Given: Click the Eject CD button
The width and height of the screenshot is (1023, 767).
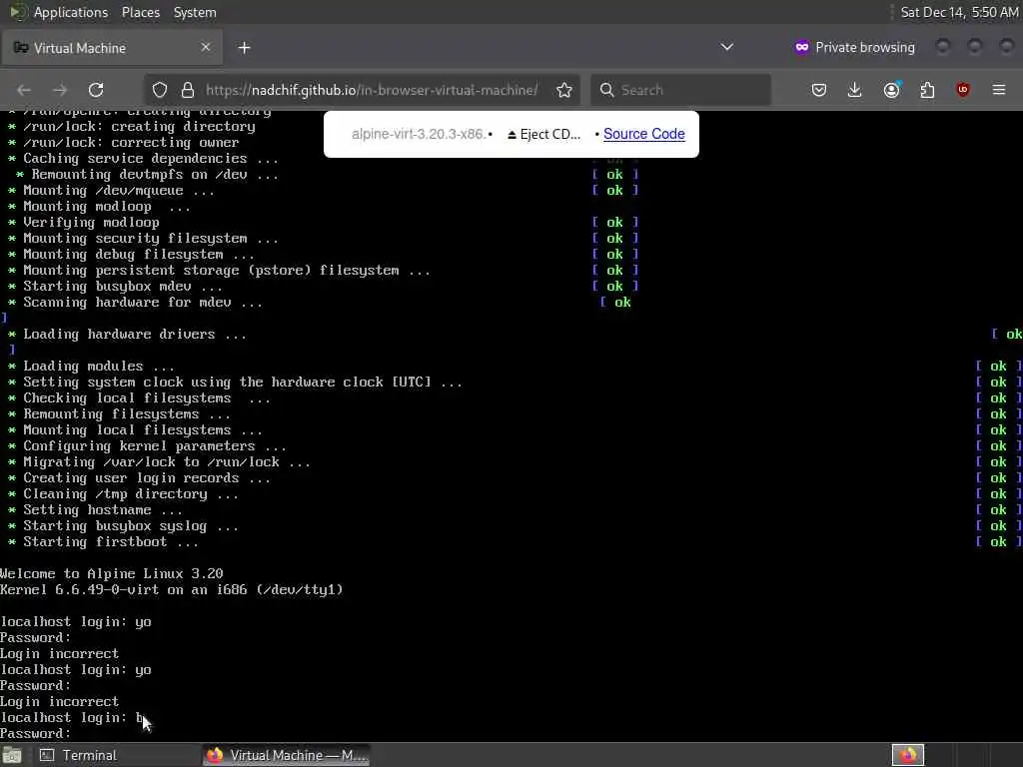Looking at the screenshot, I should 544,134.
